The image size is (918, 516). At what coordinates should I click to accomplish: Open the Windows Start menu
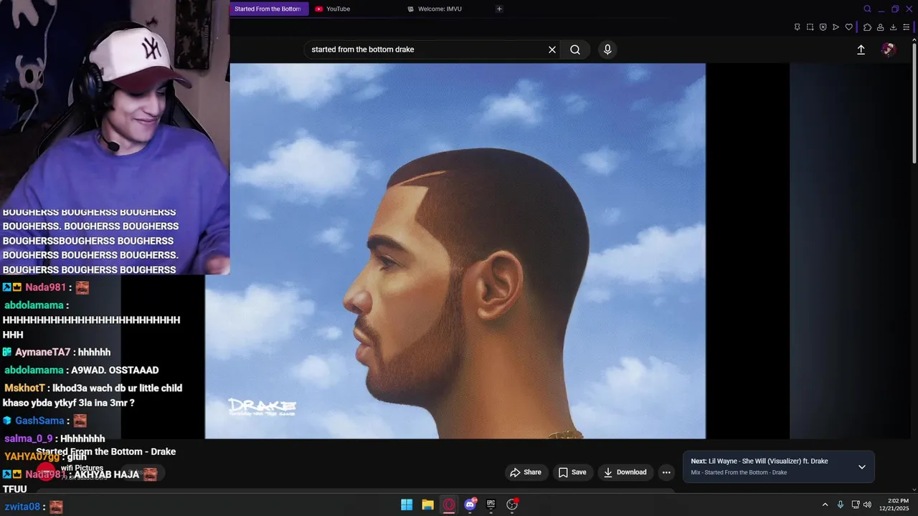[407, 505]
